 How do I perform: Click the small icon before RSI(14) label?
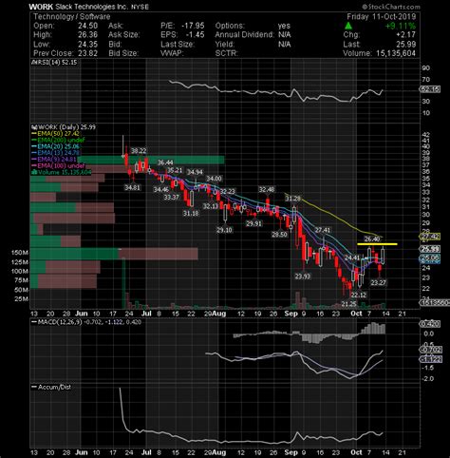pos(34,63)
